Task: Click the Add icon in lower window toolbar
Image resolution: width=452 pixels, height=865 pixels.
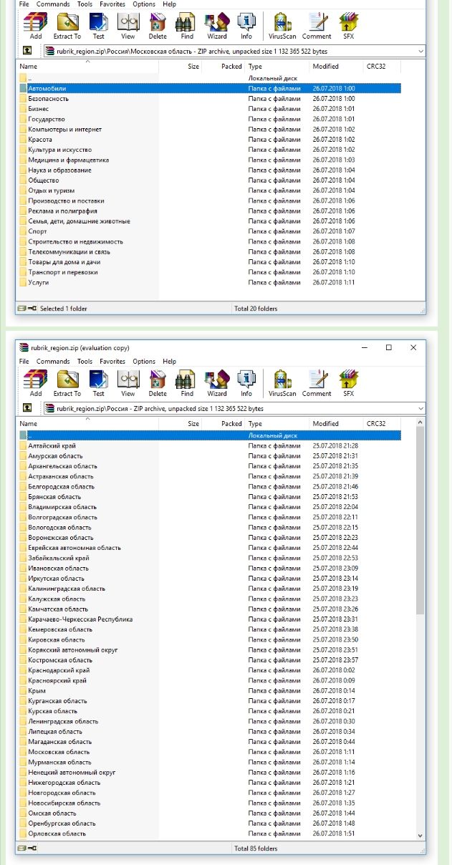Action: pos(36,383)
